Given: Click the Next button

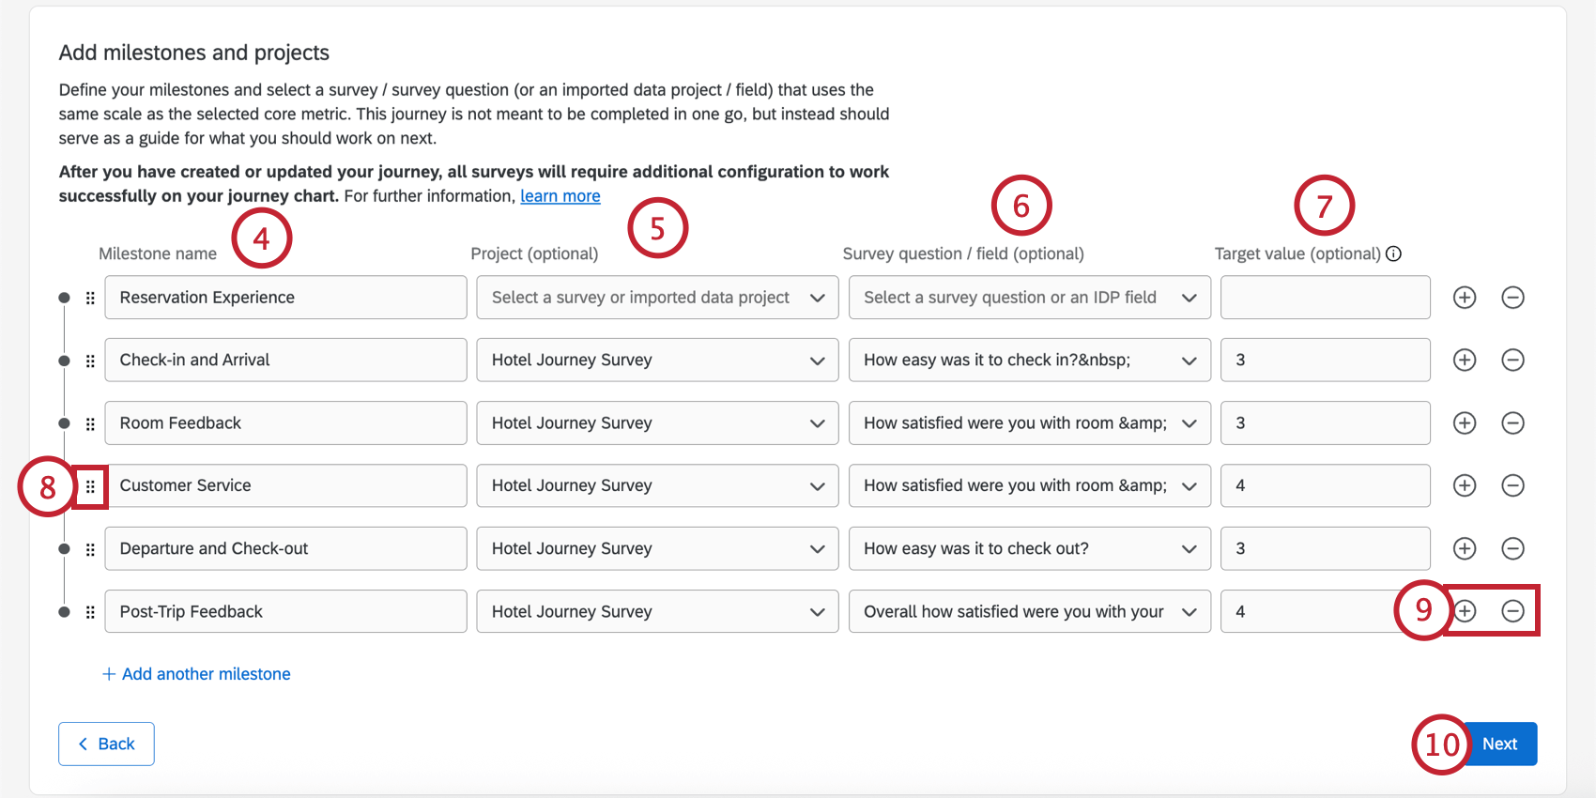Looking at the screenshot, I should (x=1500, y=744).
